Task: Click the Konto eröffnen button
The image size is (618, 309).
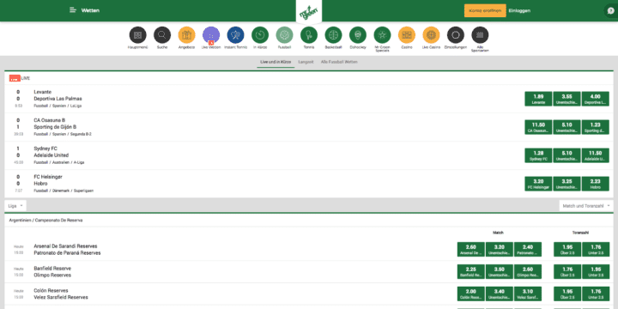Action: (485, 10)
